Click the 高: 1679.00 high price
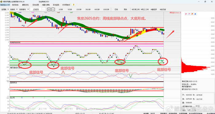Screen dimensions: 215x114 coord(187,99)
